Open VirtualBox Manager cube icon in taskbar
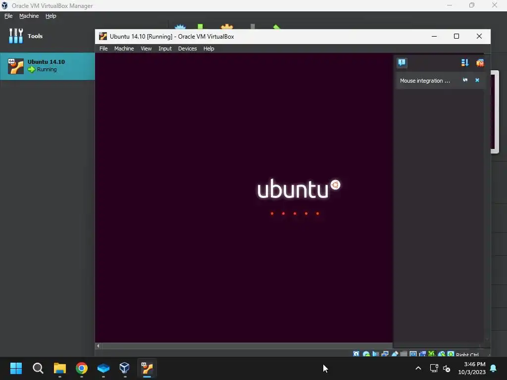This screenshot has height=380, width=507. coord(124,368)
